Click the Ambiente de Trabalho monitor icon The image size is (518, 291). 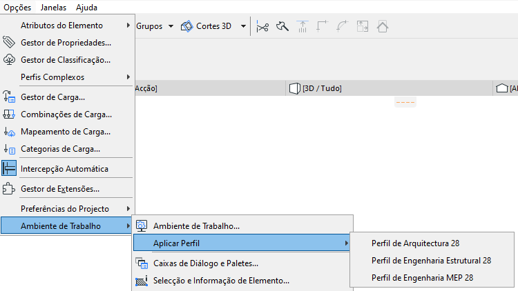click(x=142, y=226)
